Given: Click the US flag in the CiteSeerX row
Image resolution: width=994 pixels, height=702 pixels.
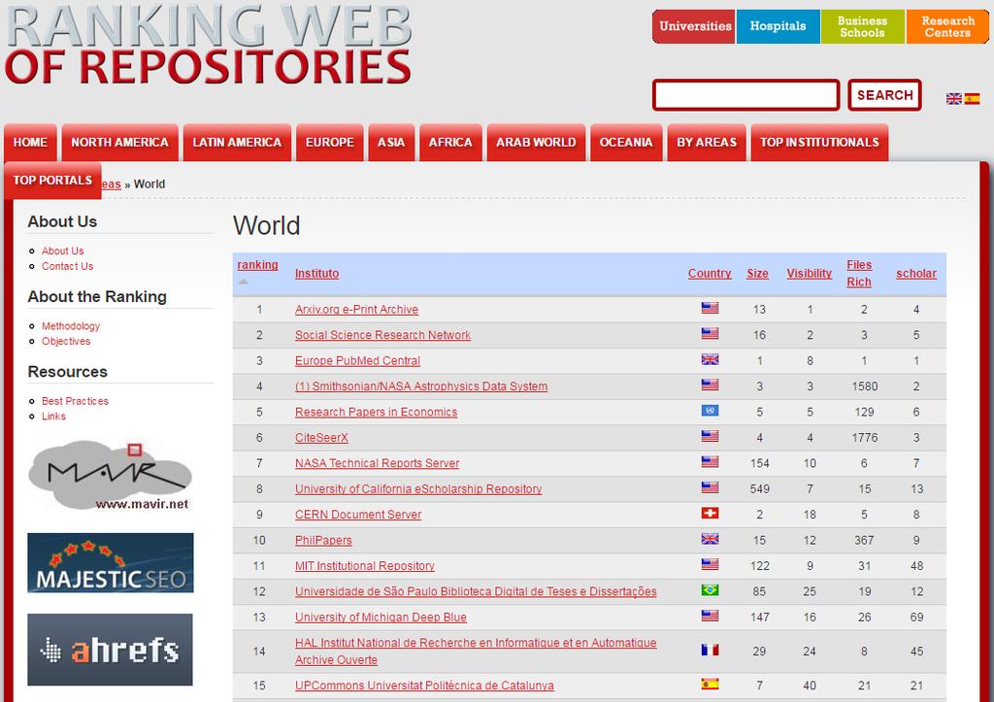Looking at the screenshot, I should (710, 436).
